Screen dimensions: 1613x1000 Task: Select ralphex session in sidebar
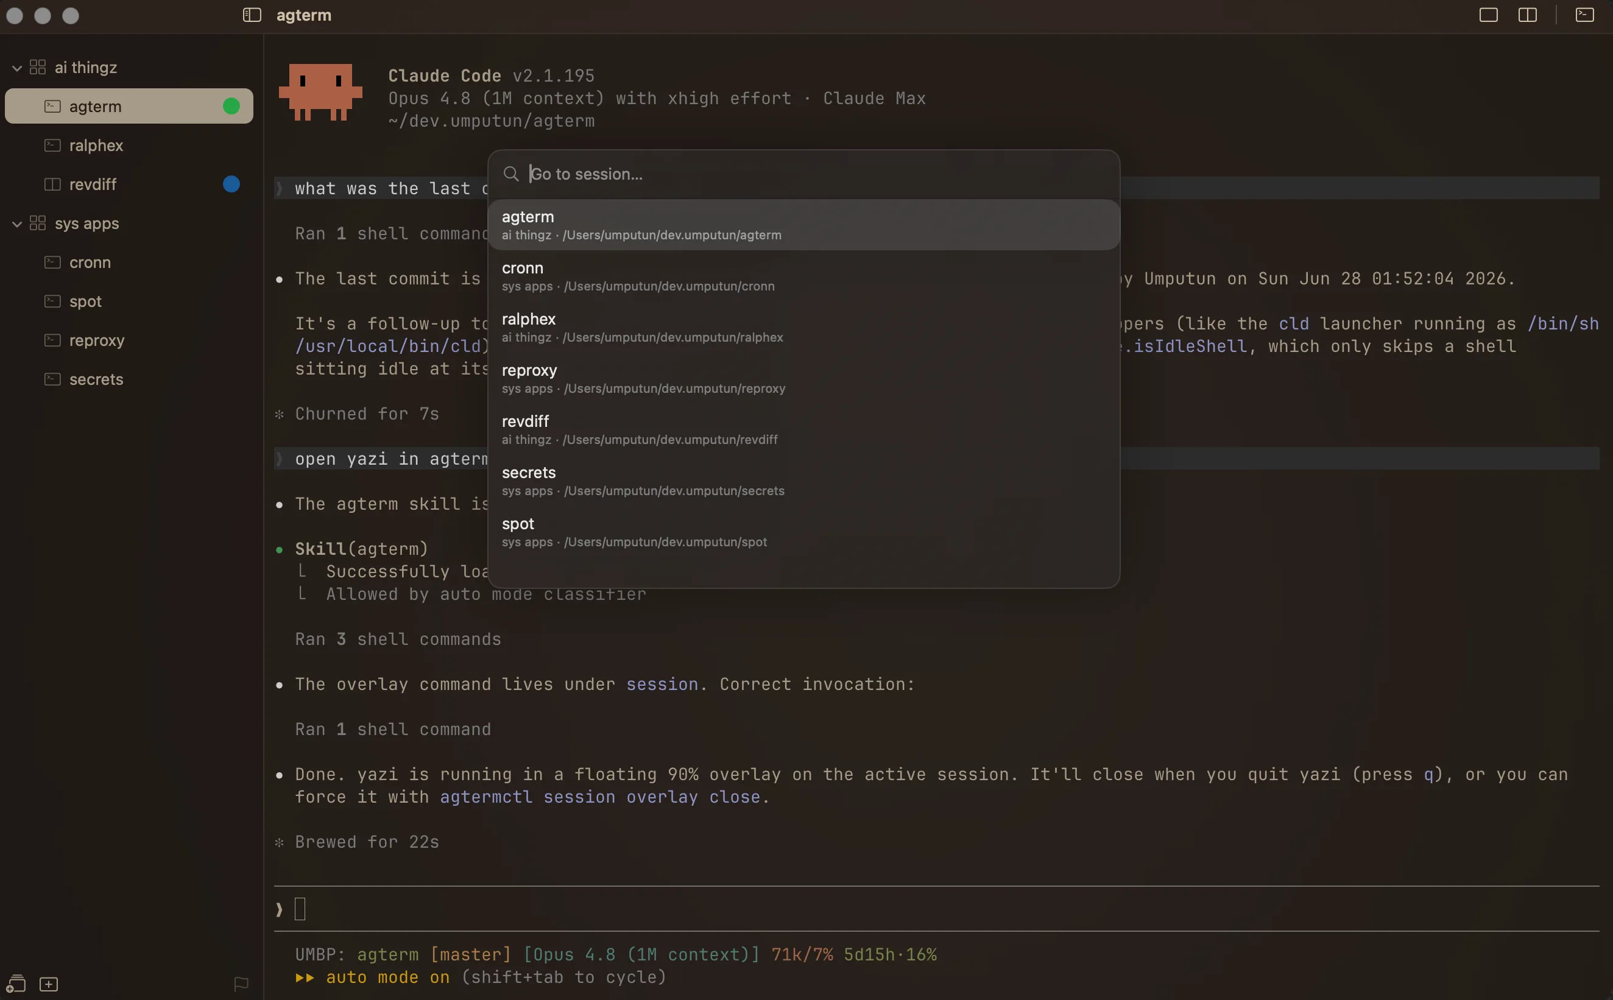129,145
